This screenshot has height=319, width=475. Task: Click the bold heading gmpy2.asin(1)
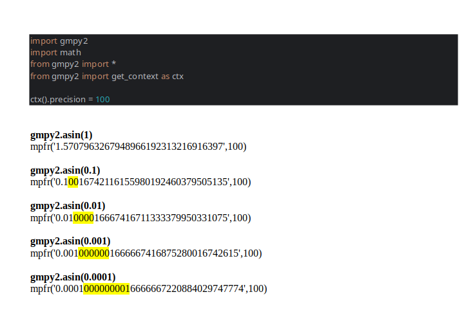(x=61, y=135)
